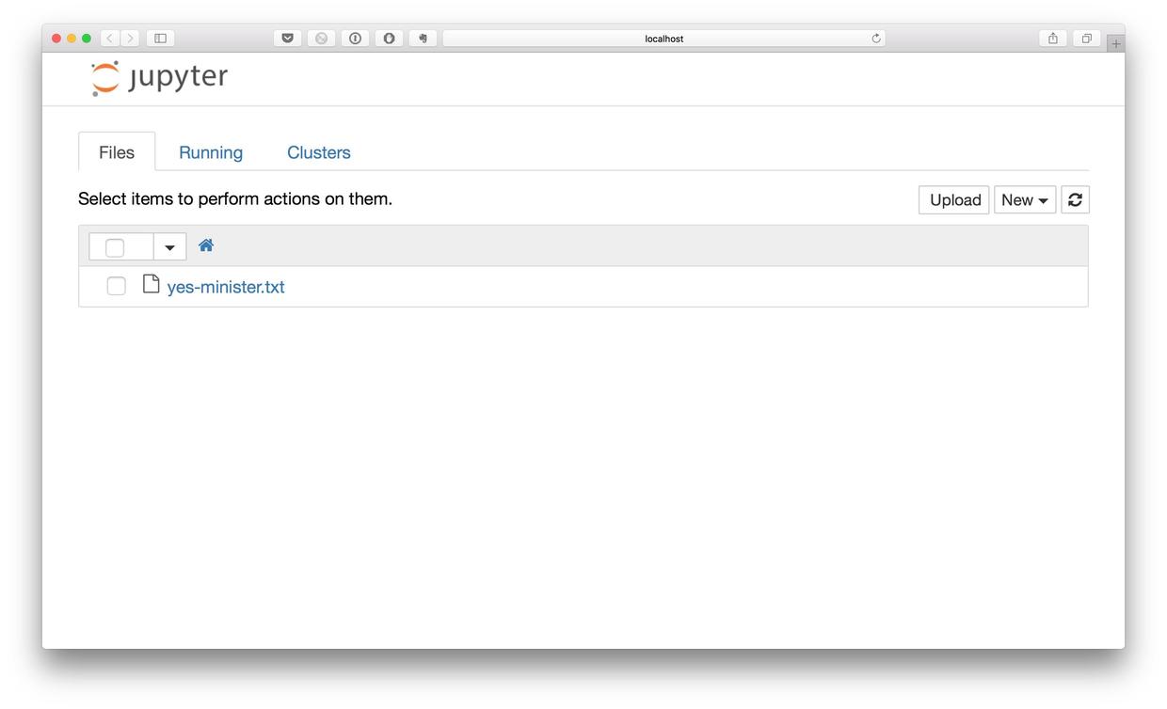This screenshot has height=709, width=1167.
Task: Switch to the Clusters tab
Action: pos(318,152)
